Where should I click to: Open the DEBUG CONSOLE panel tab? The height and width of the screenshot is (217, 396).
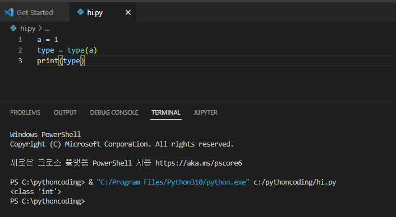[x=114, y=112]
